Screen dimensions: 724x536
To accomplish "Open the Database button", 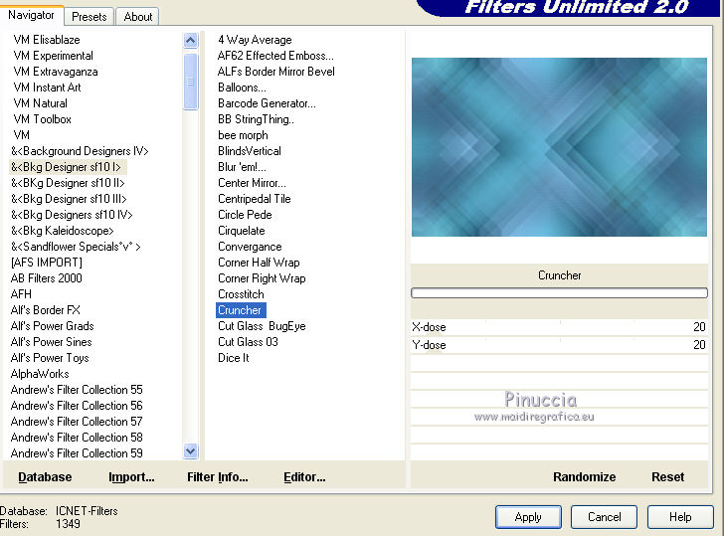I will tap(45, 477).
